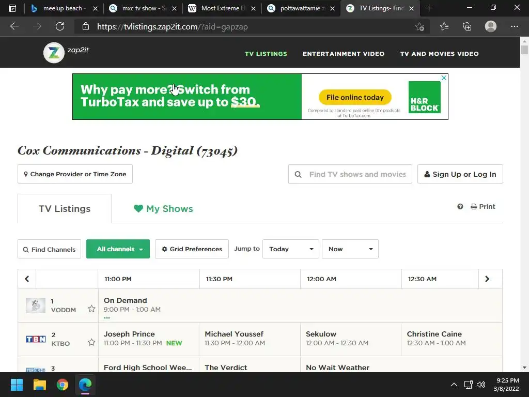The height and width of the screenshot is (397, 529).
Task: Click the help question mark icon
Action: pyautogui.click(x=460, y=207)
